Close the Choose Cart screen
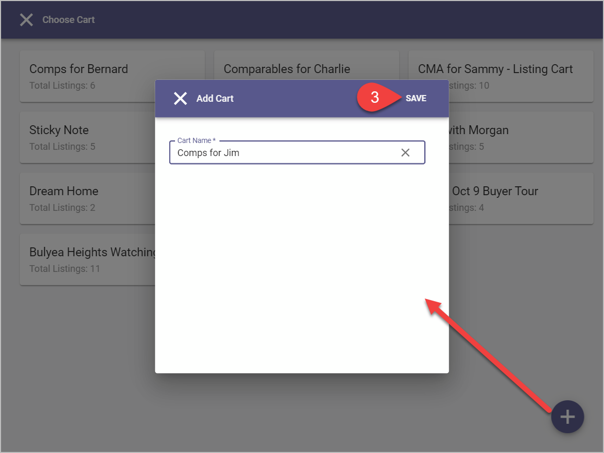 [26, 20]
